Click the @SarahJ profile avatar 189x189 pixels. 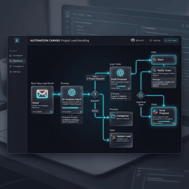coord(133,40)
